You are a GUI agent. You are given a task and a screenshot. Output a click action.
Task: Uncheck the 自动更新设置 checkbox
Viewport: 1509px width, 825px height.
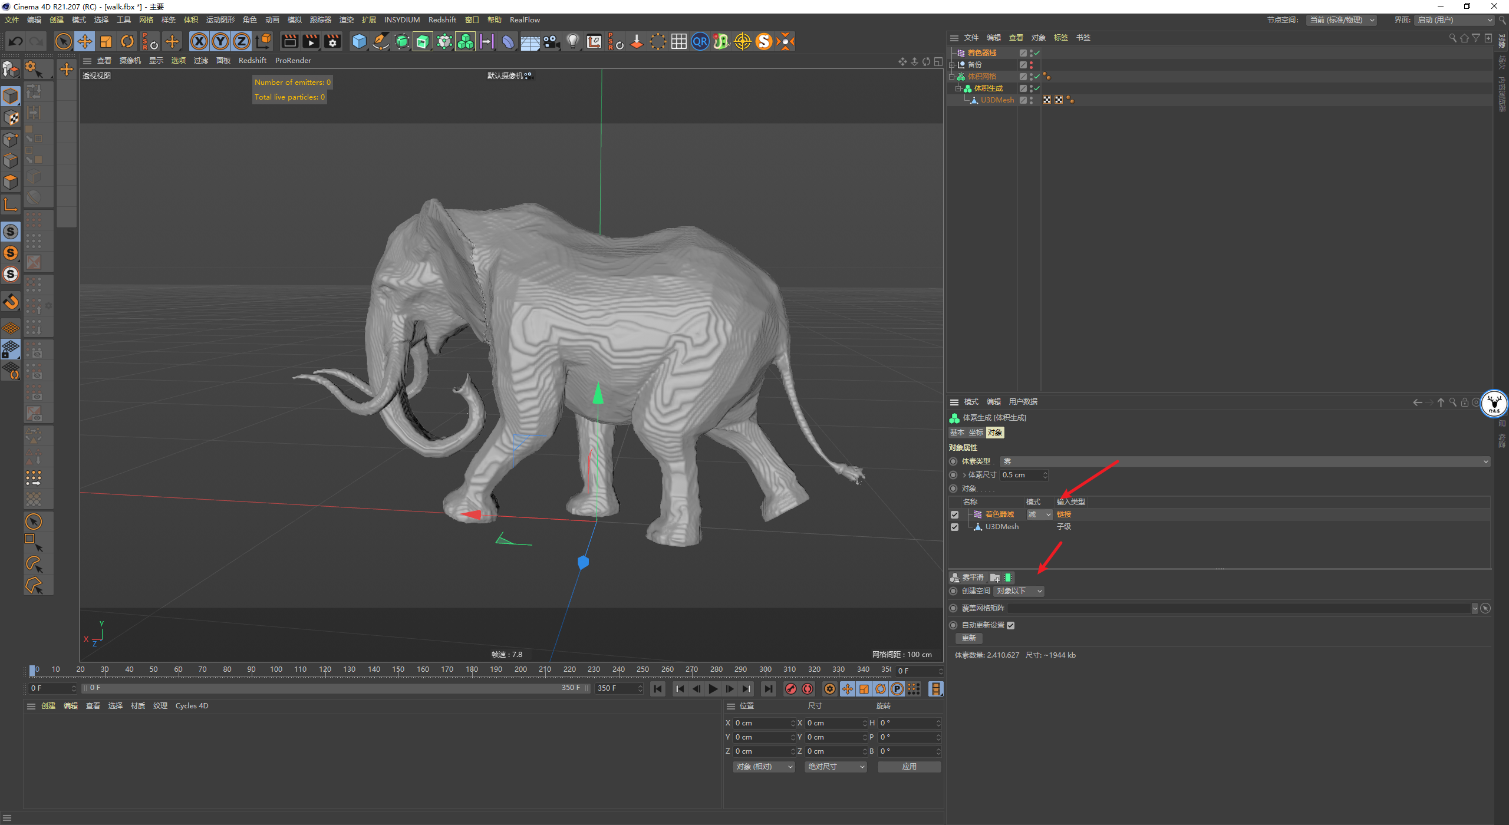[x=1011, y=625]
